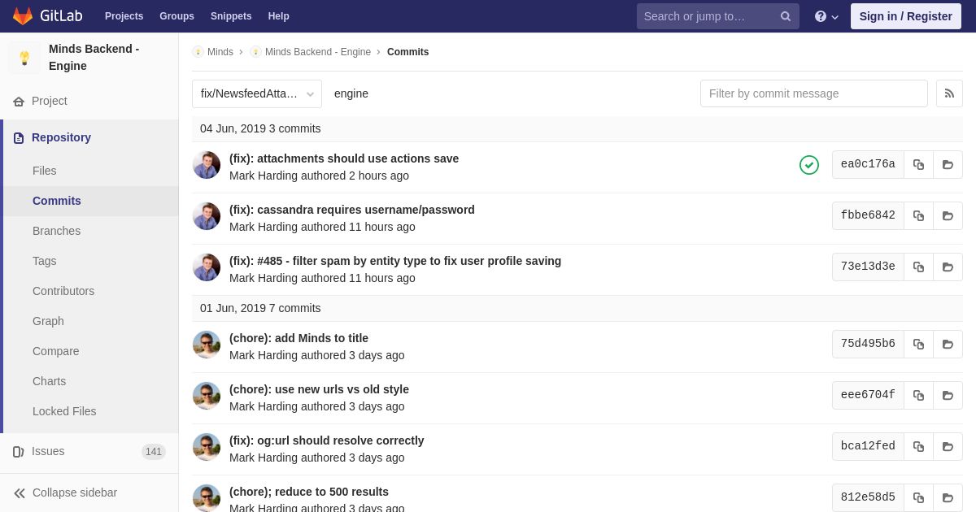Click Mark Harding avatar for attachments commit

coord(207,165)
